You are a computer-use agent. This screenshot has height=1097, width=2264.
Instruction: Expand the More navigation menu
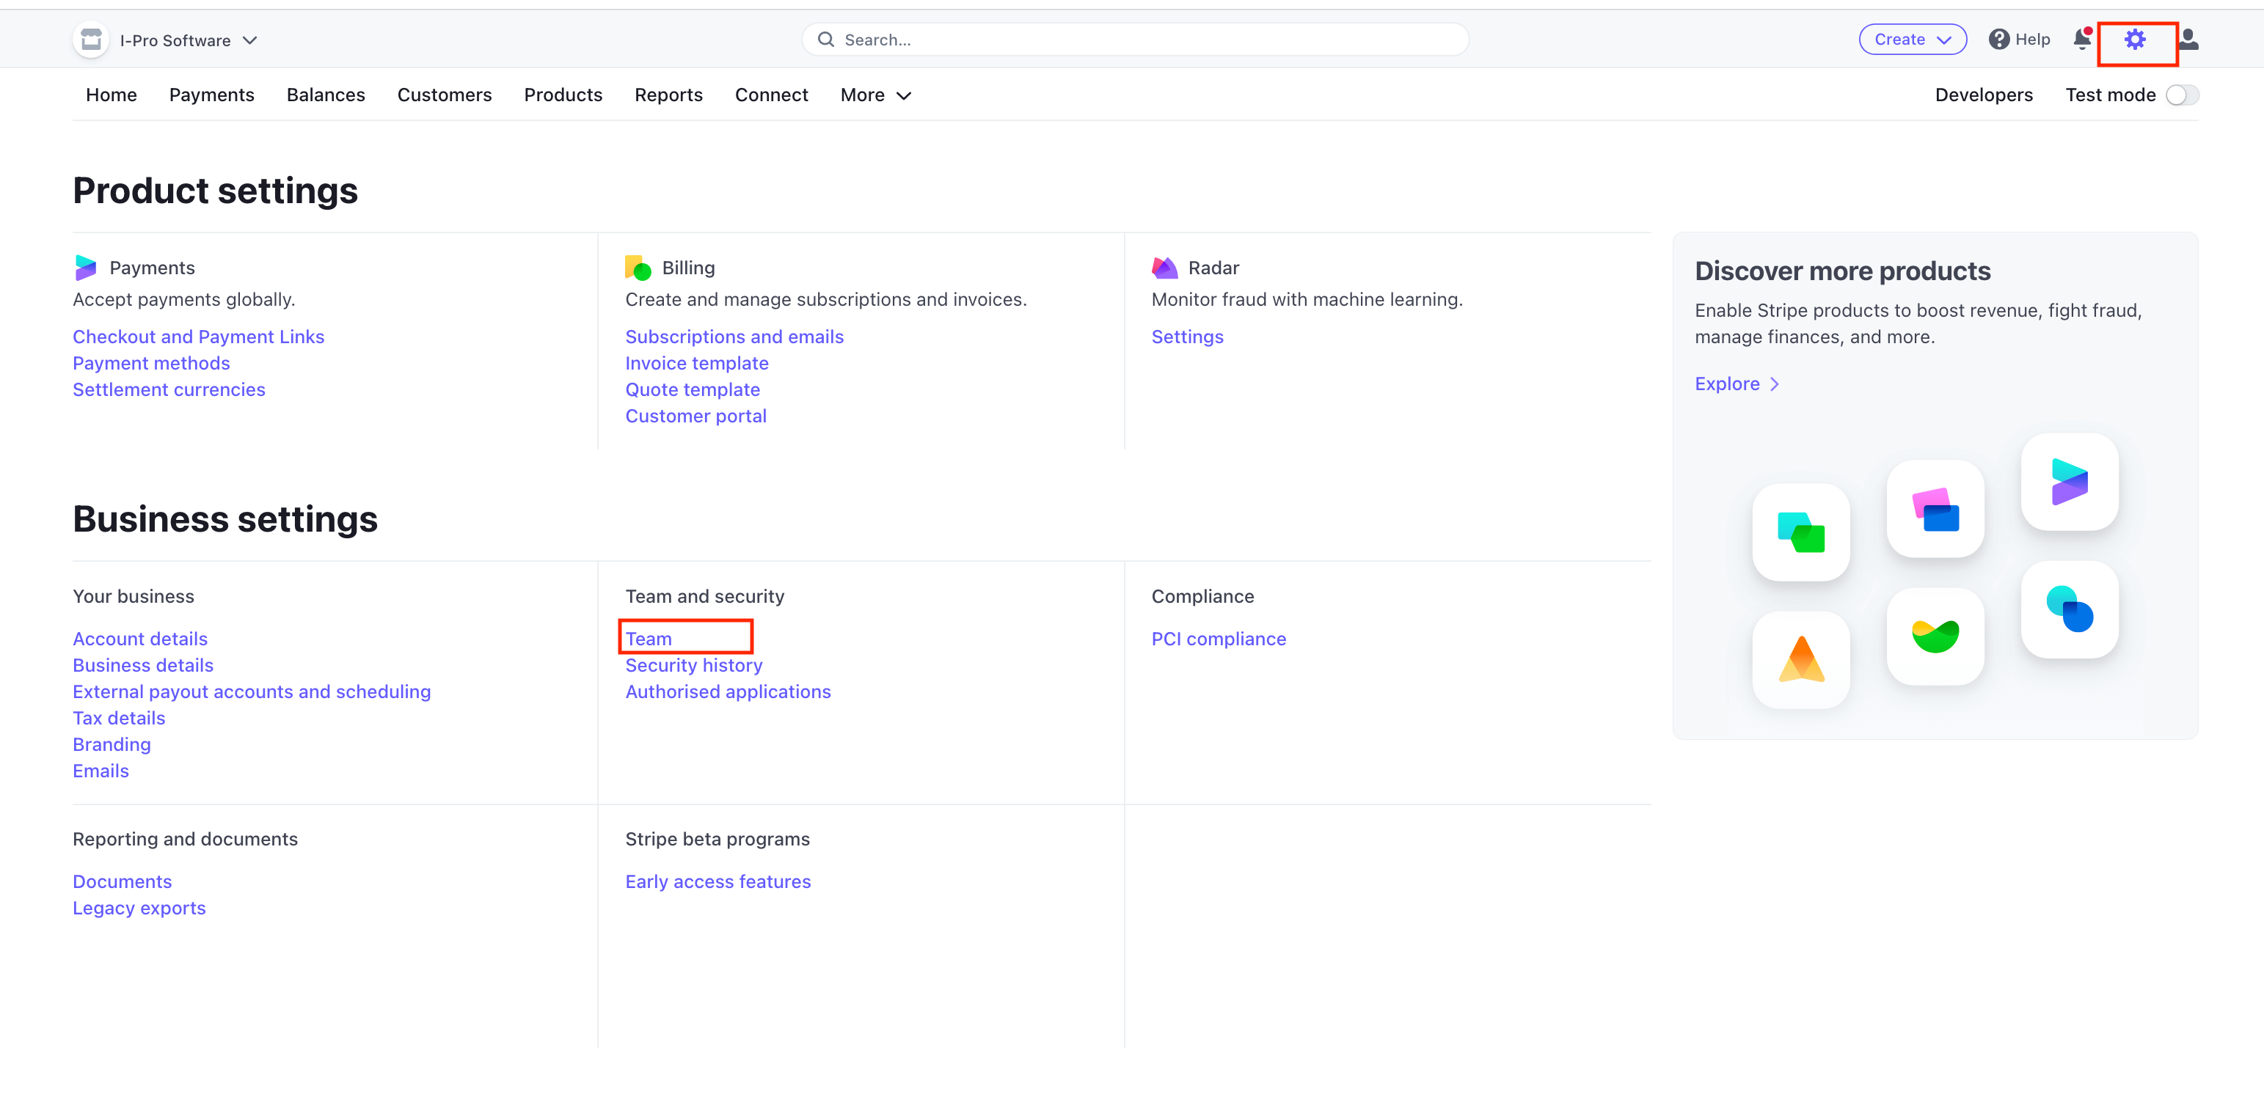pos(875,95)
